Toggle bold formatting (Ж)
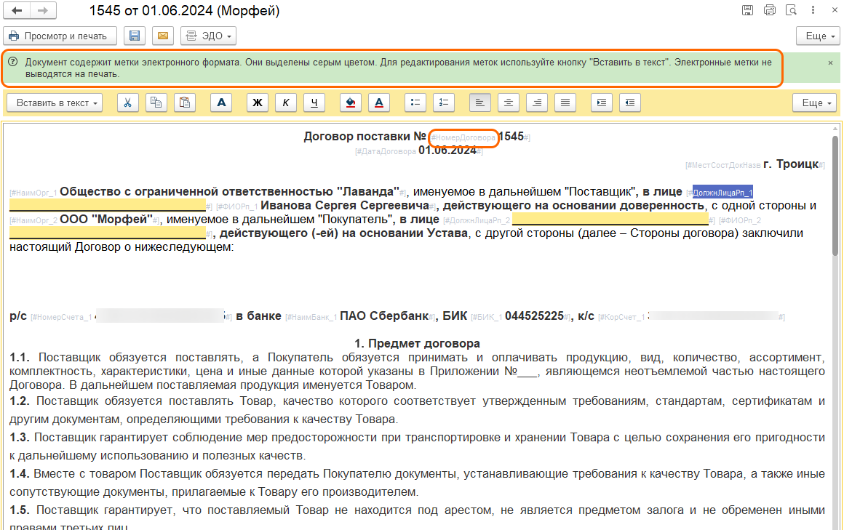Screen dimensions: 844x530 257,103
